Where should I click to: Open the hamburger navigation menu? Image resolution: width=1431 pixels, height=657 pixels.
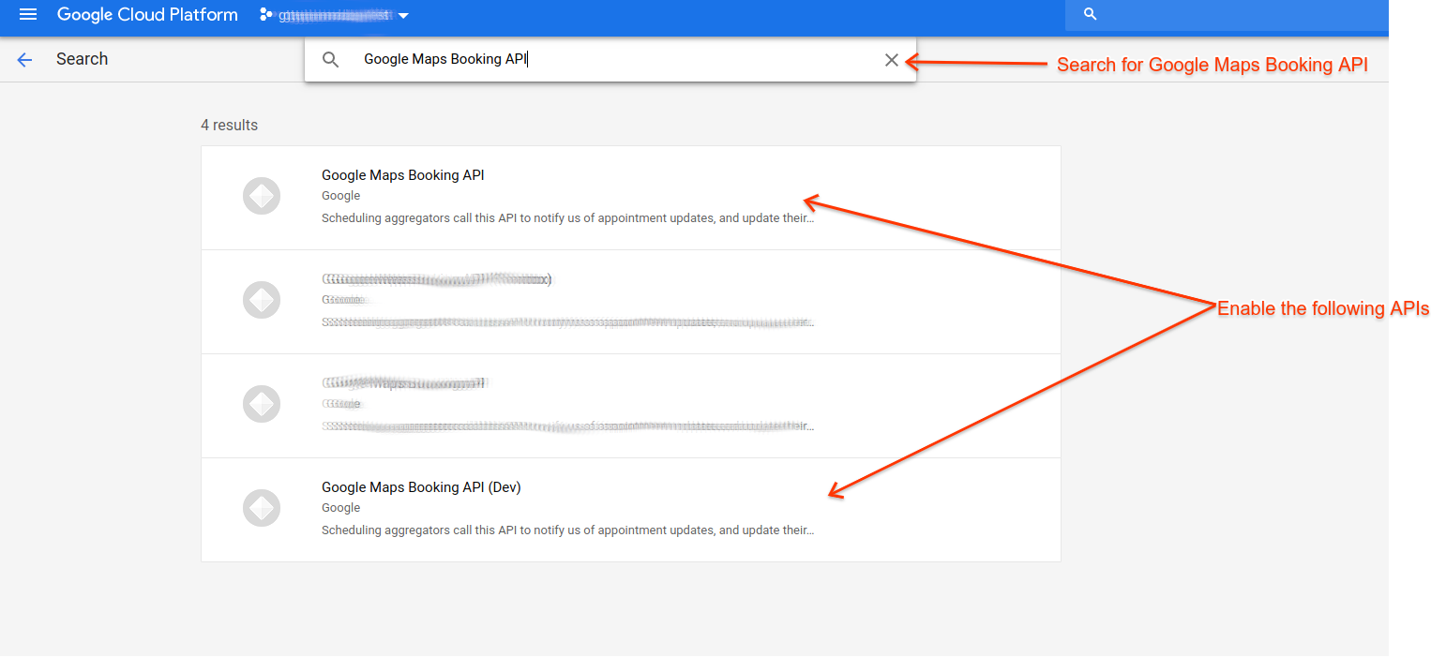[28, 15]
